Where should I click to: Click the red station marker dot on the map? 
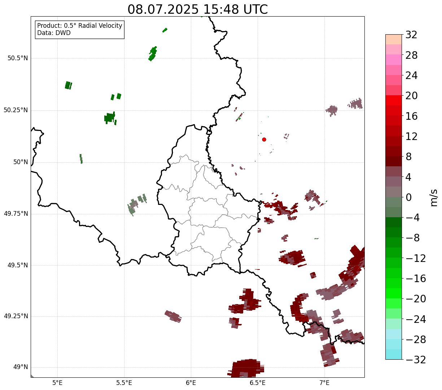pyautogui.click(x=264, y=139)
